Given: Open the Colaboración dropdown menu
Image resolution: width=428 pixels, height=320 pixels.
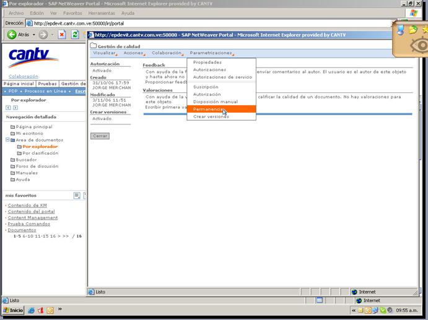Looking at the screenshot, I should [167, 53].
